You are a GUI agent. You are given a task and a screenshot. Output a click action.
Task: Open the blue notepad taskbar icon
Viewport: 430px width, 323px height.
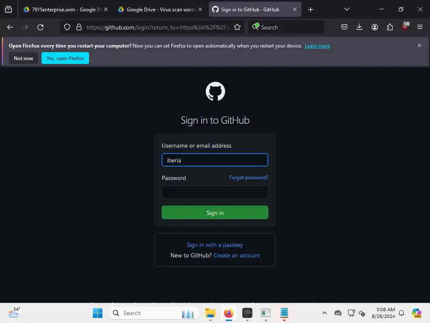(x=284, y=313)
